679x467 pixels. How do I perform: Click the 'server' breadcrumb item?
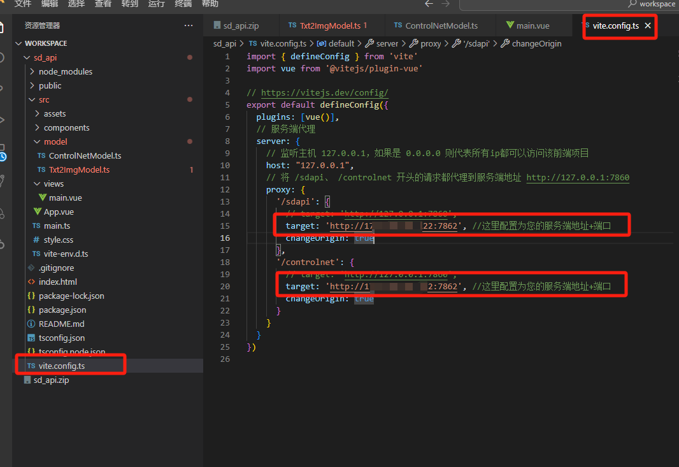(387, 43)
